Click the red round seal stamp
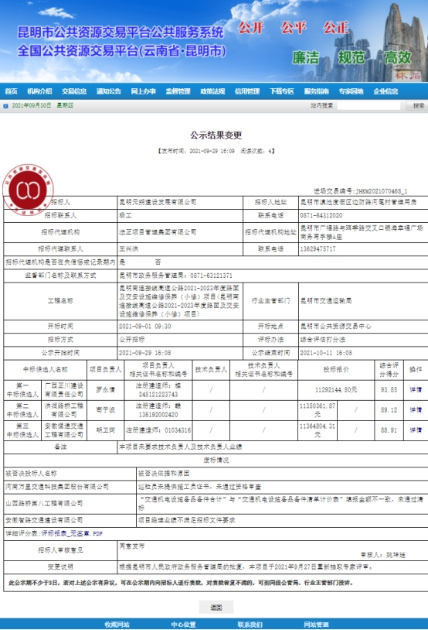 [28, 190]
